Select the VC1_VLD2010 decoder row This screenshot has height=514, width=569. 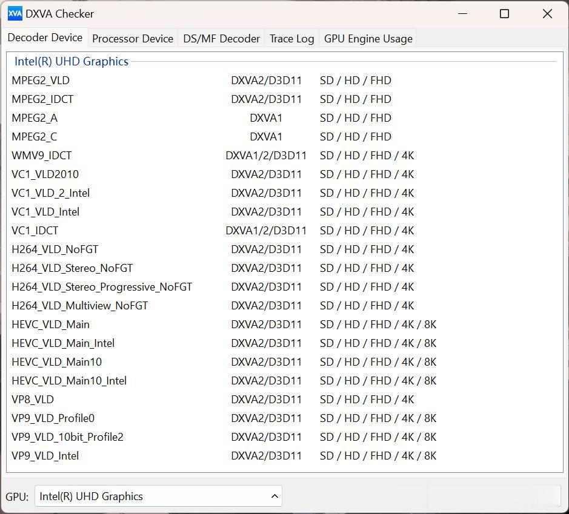[285, 174]
